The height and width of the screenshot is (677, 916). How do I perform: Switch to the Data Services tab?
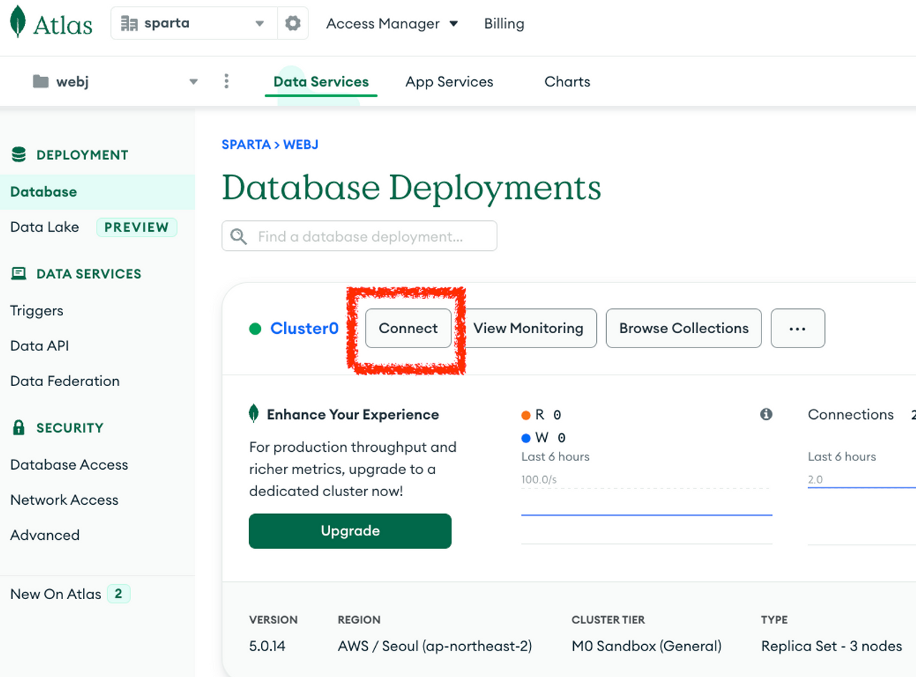[x=321, y=81]
